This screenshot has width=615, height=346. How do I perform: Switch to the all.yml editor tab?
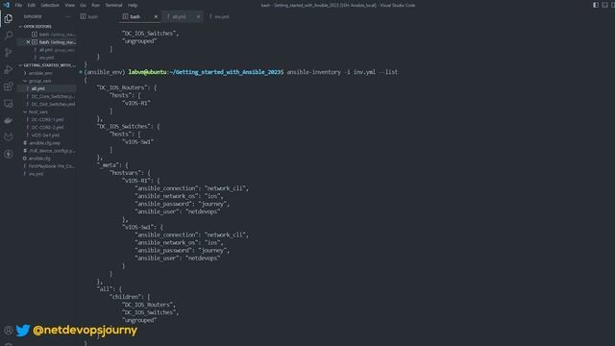179,17
